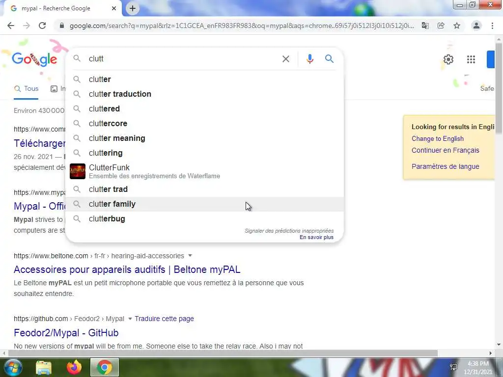
Task: Open Google settings gear
Action: [448, 59]
